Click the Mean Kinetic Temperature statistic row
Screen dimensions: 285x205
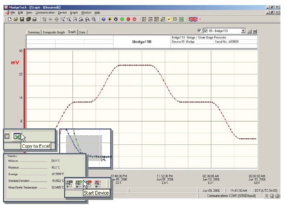click(36, 187)
